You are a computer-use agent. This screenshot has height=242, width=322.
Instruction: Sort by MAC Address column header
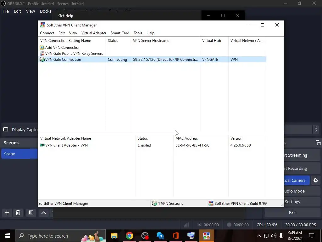(201, 138)
